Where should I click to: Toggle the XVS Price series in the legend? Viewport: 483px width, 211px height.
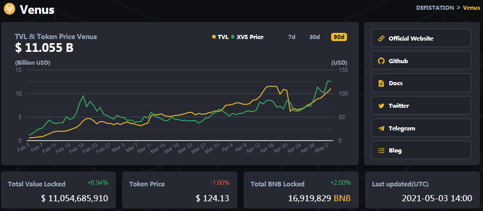pyautogui.click(x=247, y=37)
